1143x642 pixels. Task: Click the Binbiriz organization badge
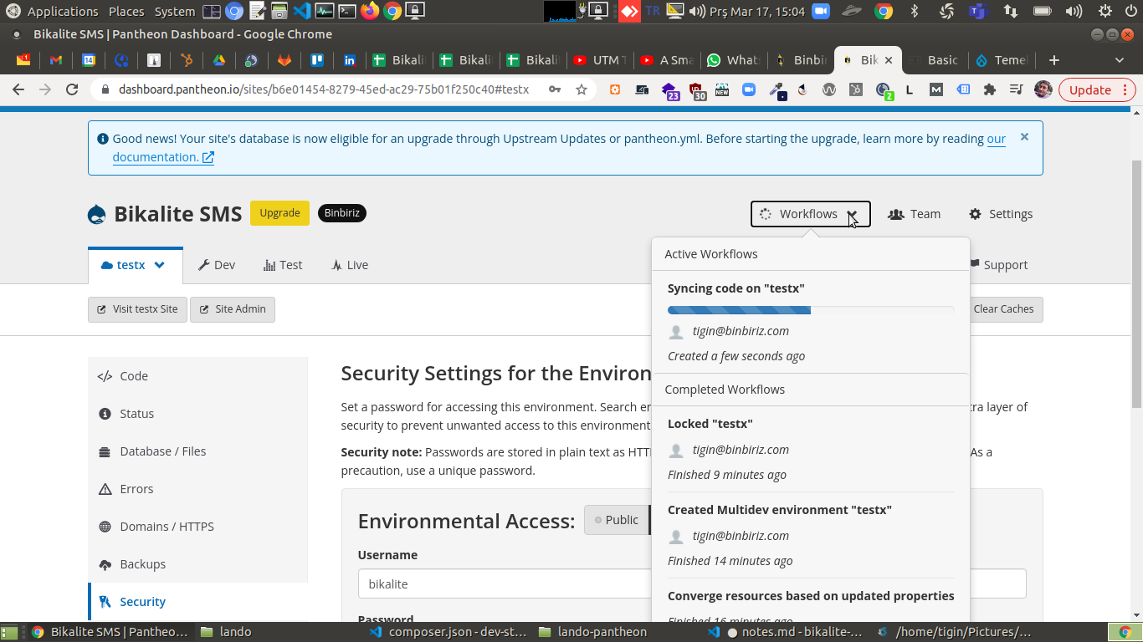(x=342, y=213)
